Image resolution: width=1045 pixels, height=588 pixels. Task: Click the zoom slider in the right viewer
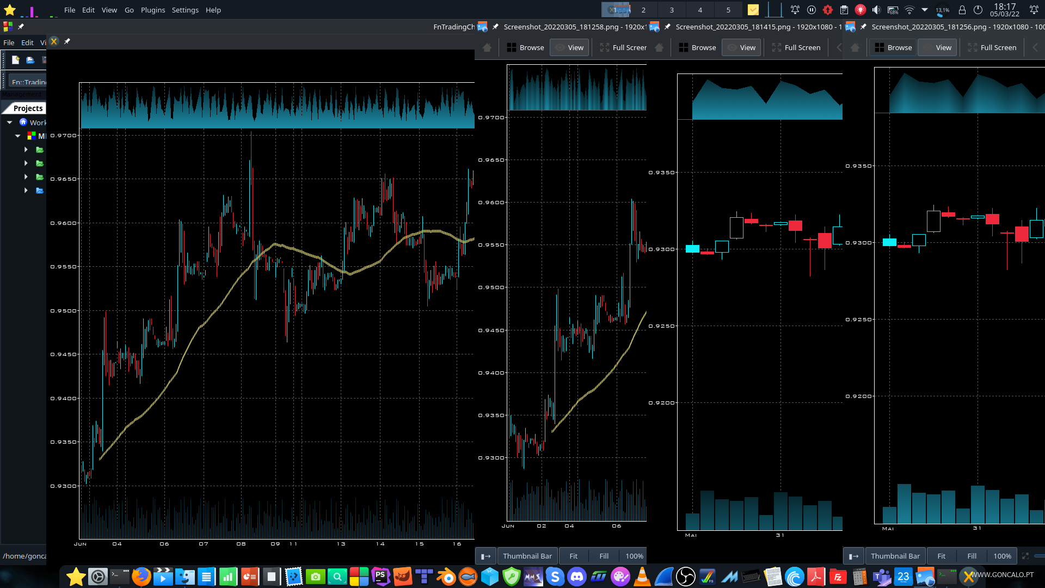(x=1039, y=556)
